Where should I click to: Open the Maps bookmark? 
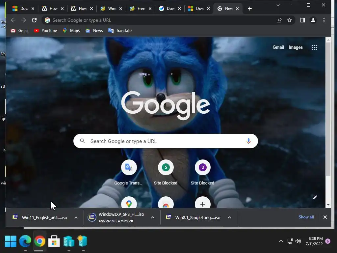point(71,31)
